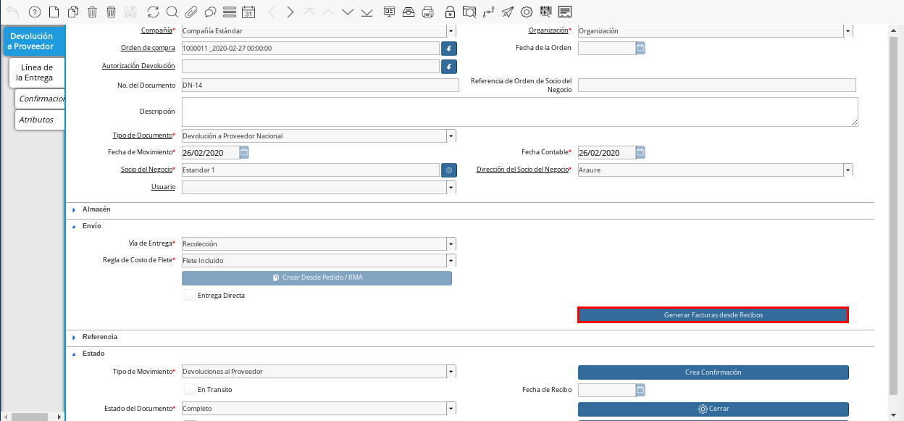Toggle the En Transito checkbox
904x421 pixels.
pos(190,390)
